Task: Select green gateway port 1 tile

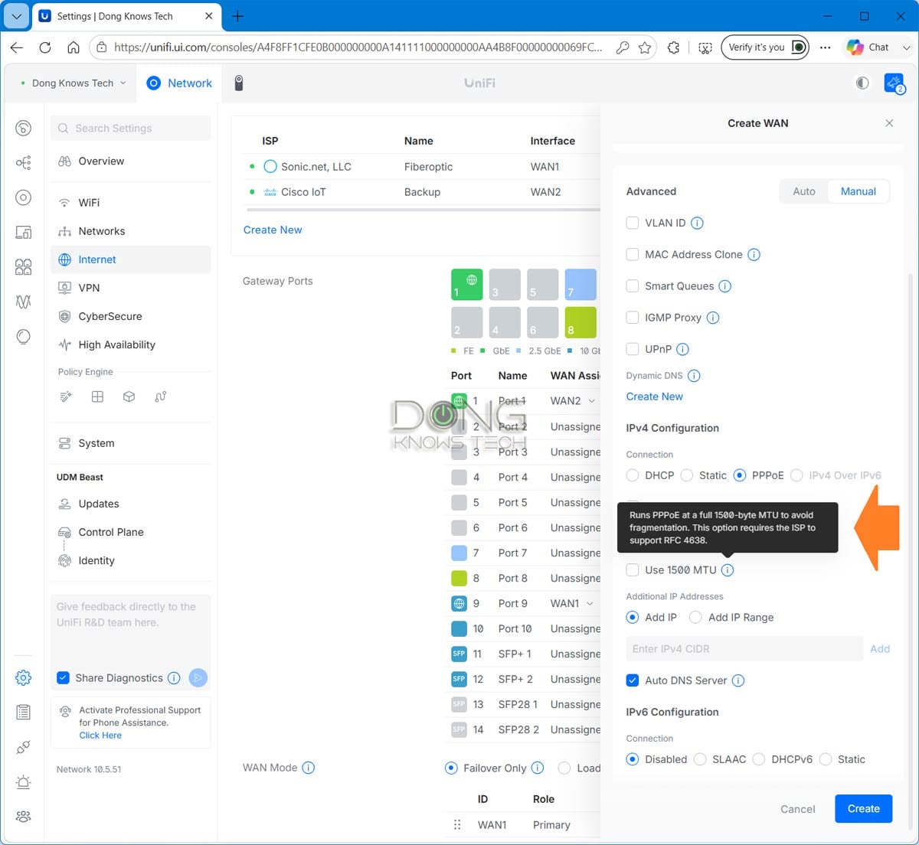Action: click(x=466, y=284)
